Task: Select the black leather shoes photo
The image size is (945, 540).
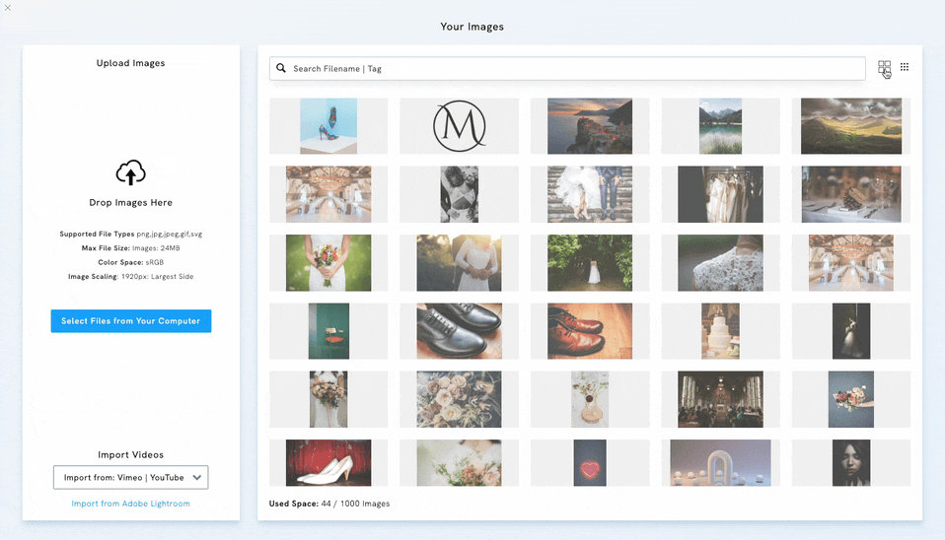Action: point(459,331)
